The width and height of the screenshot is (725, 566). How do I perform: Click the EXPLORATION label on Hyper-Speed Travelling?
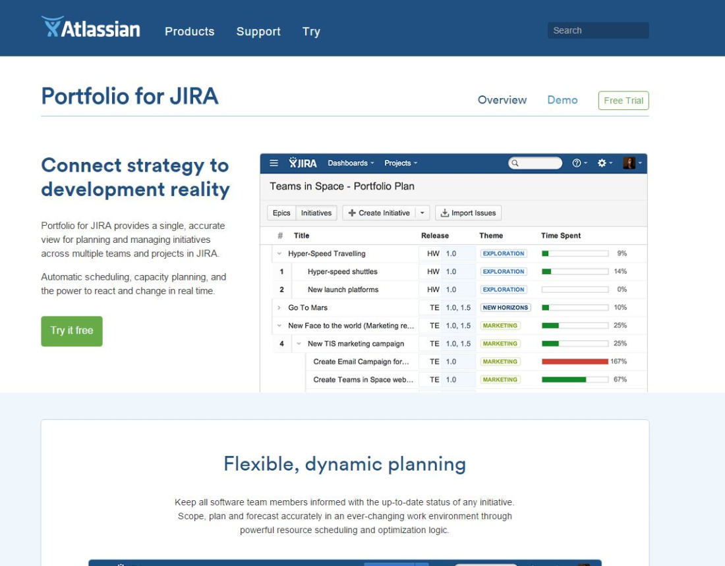[x=504, y=253]
